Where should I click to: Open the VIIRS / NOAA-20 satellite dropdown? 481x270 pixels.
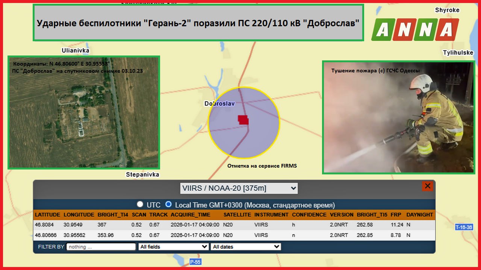[x=239, y=188]
